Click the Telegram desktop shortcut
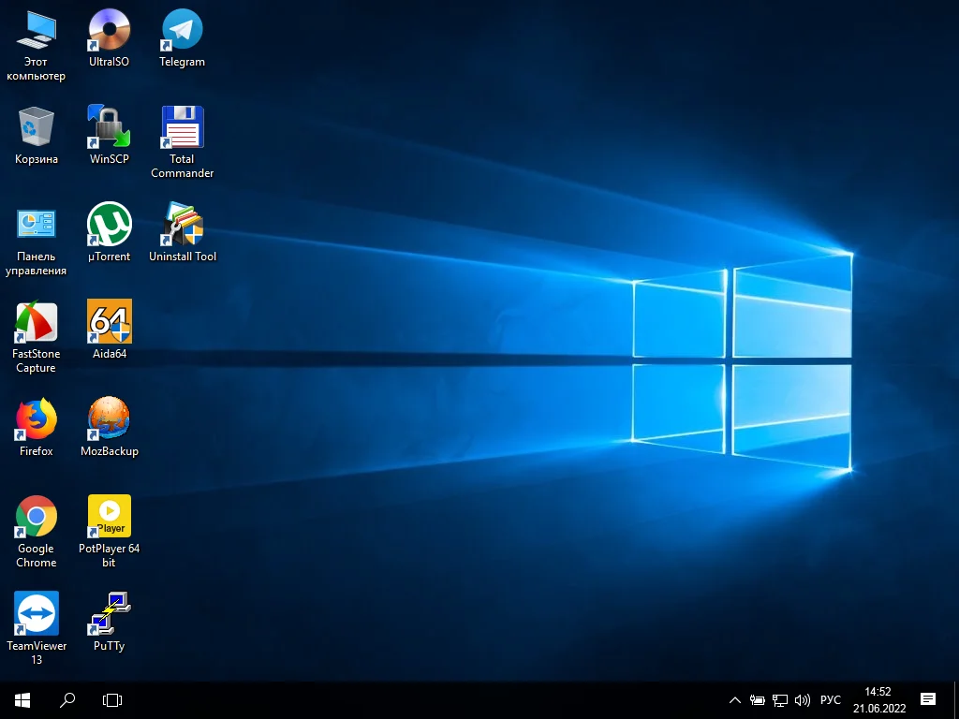The image size is (959, 719). click(x=182, y=30)
